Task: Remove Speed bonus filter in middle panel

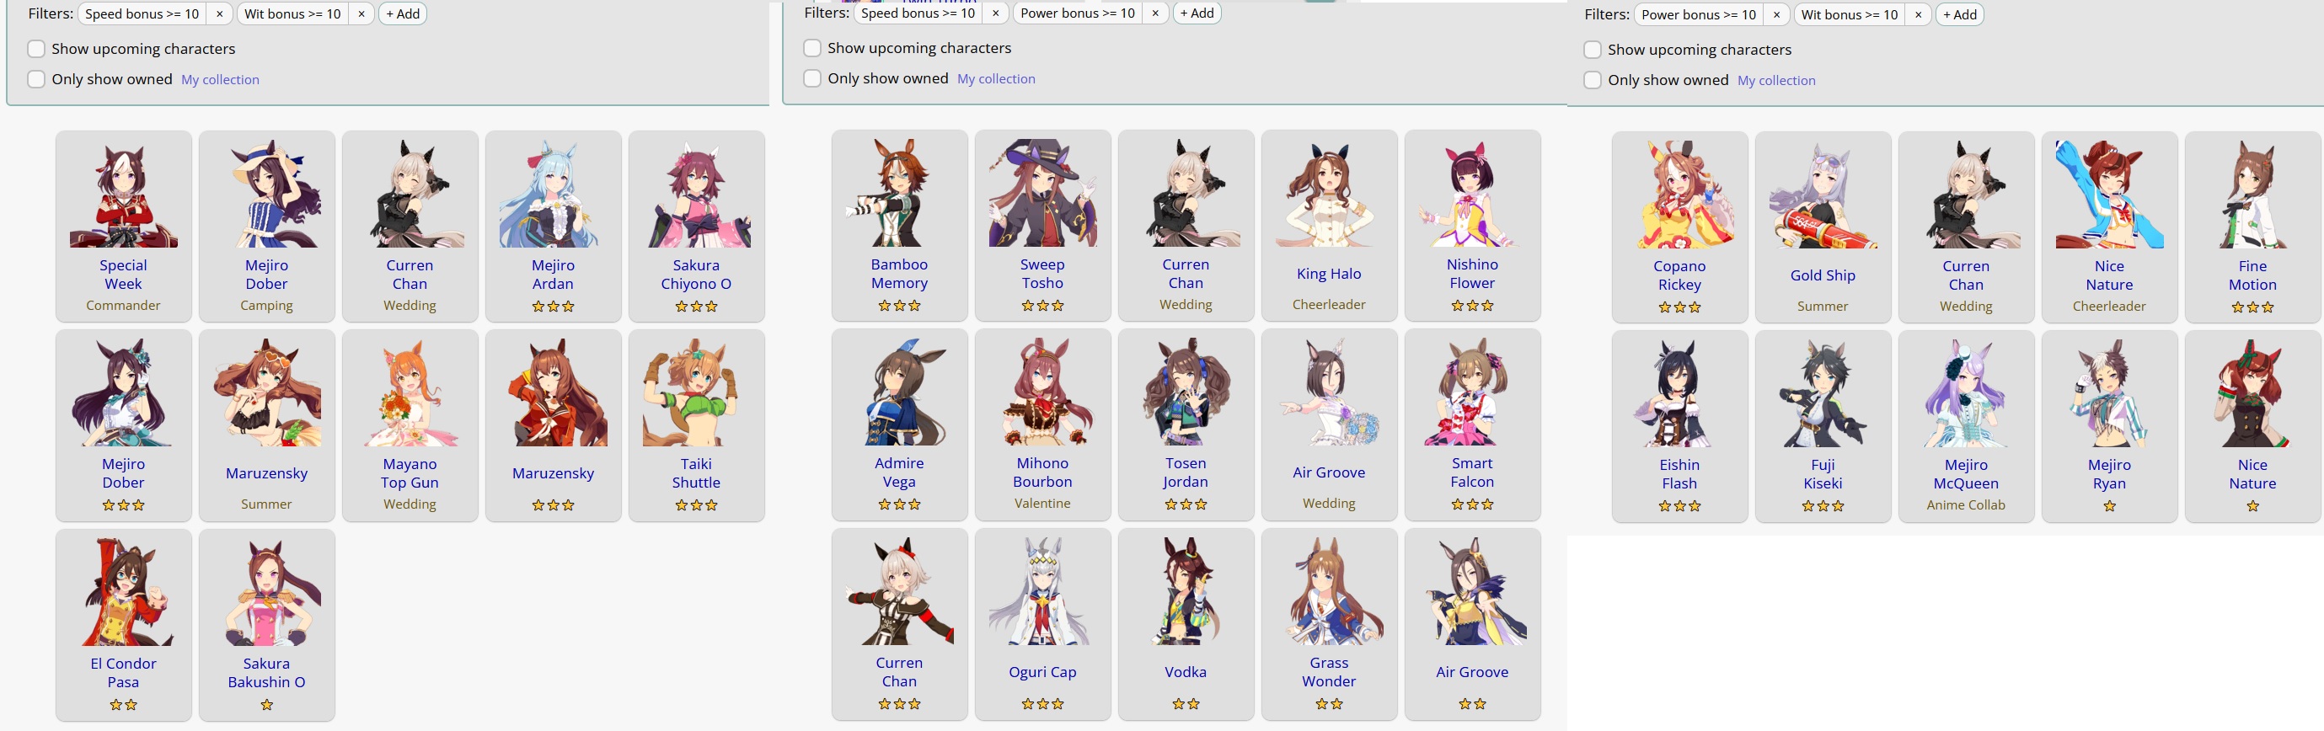Action: click(x=995, y=13)
